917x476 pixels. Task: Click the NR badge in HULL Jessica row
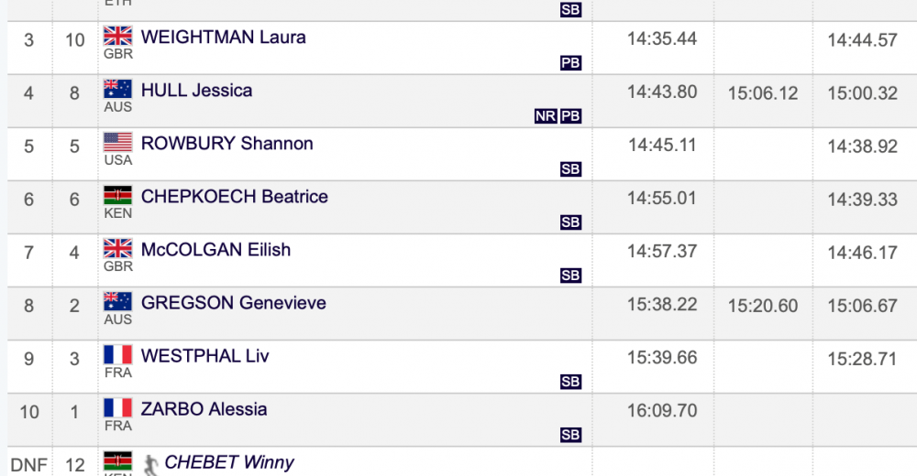545,116
